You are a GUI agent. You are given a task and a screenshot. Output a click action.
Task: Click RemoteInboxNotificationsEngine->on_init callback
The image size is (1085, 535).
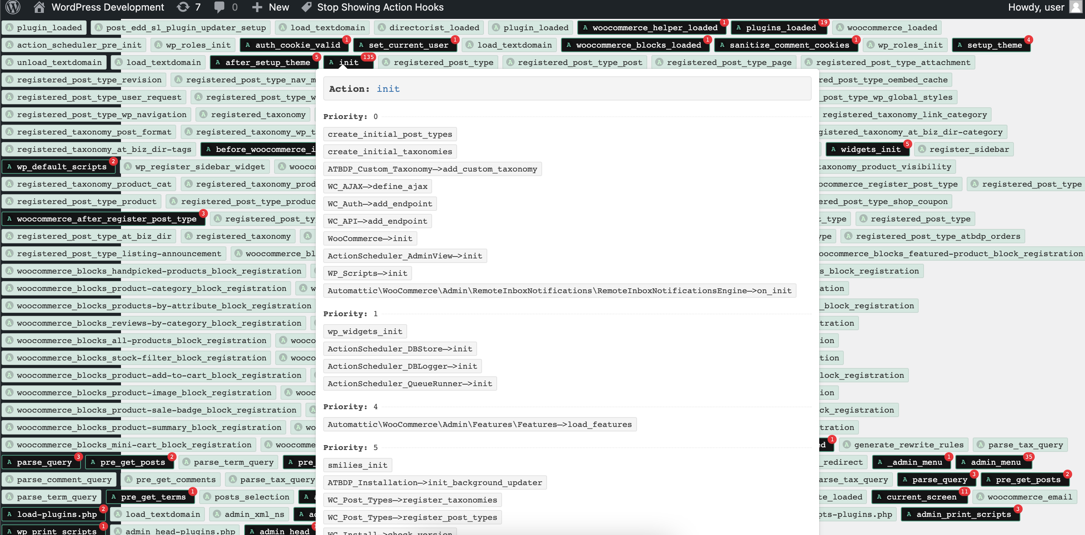click(x=560, y=291)
